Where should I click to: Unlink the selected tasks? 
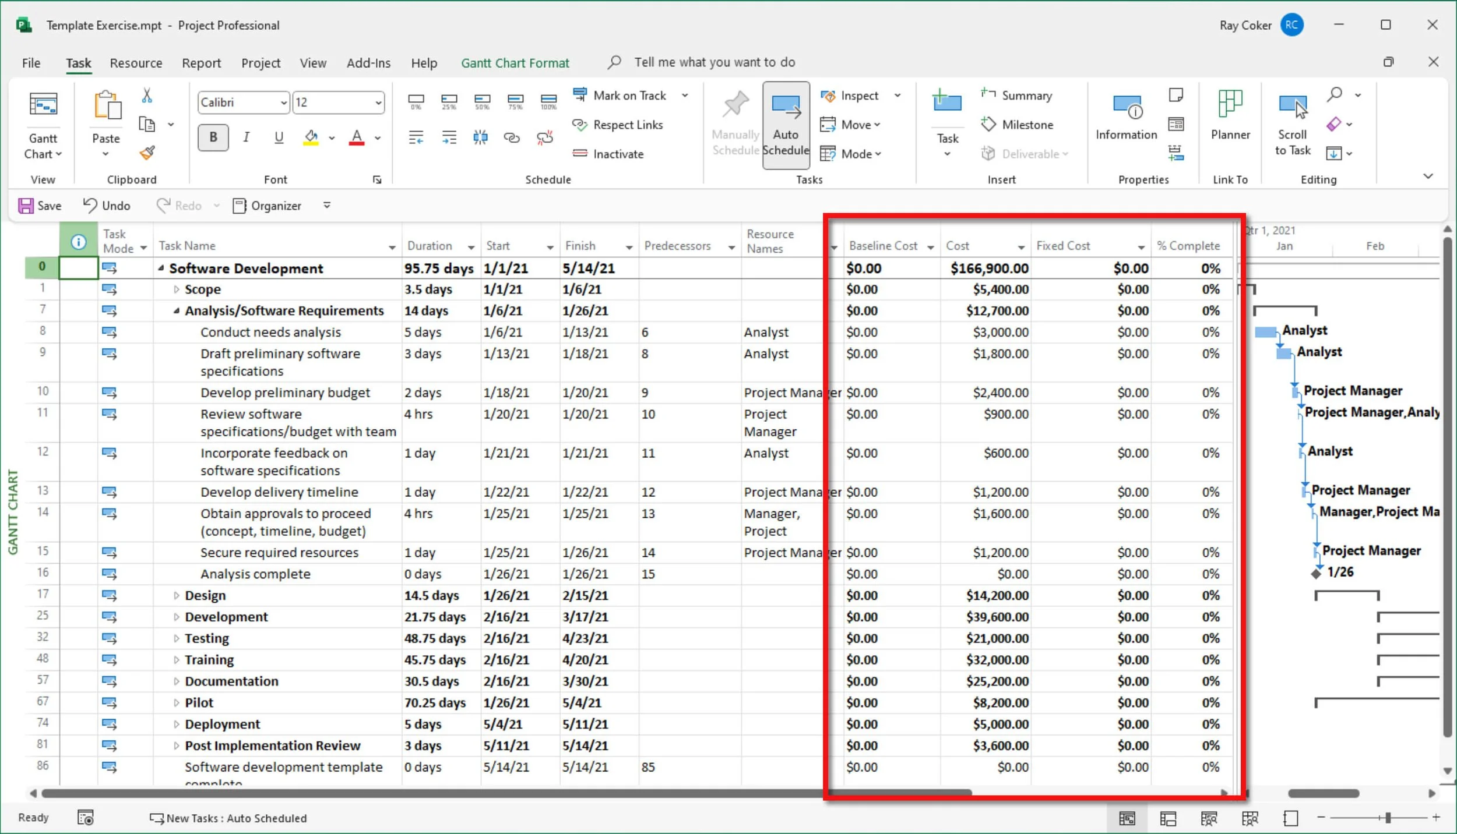[x=545, y=137]
